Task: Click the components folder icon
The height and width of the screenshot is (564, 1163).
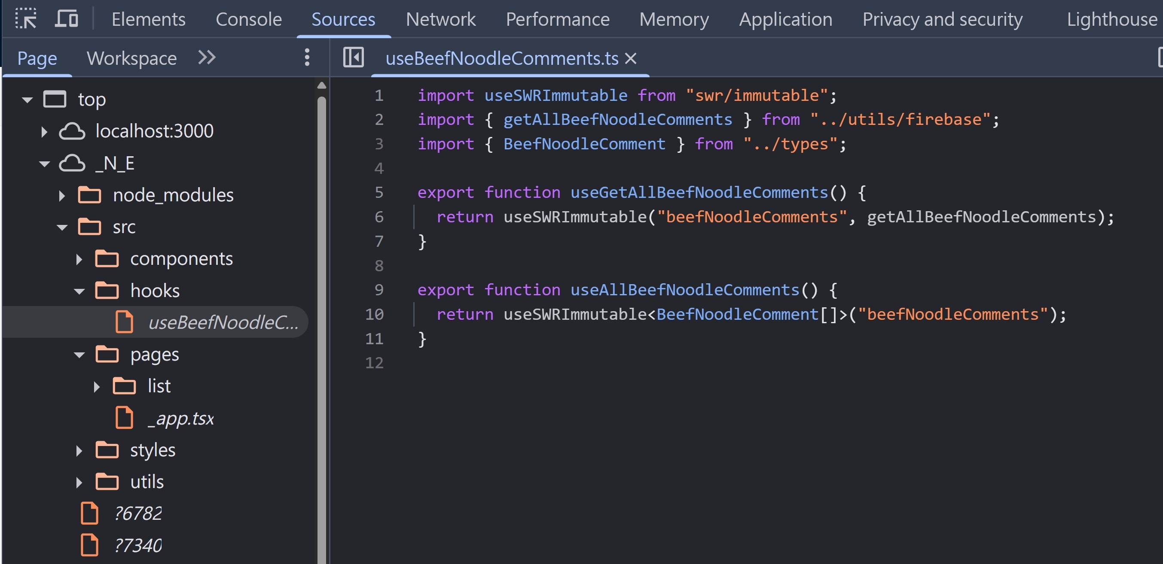Action: pos(107,258)
